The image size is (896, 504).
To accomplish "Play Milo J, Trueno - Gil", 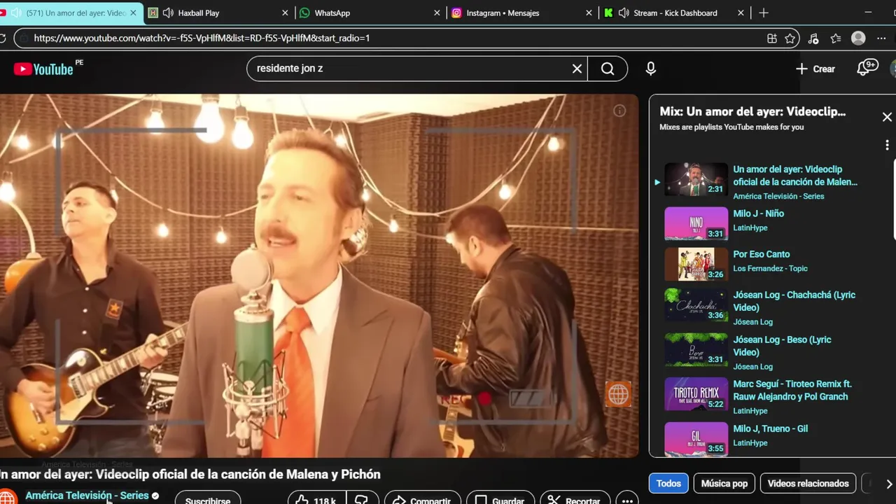I will coord(770,428).
